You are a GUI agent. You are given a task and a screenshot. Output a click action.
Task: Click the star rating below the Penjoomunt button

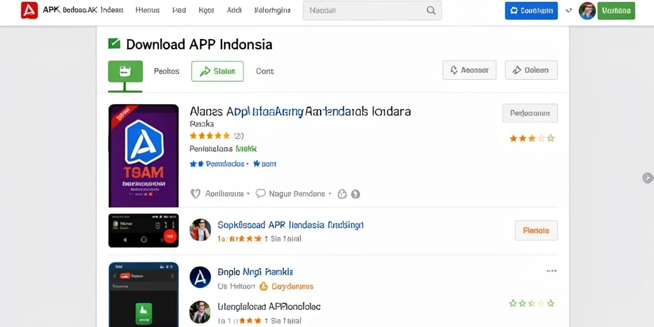pos(532,138)
